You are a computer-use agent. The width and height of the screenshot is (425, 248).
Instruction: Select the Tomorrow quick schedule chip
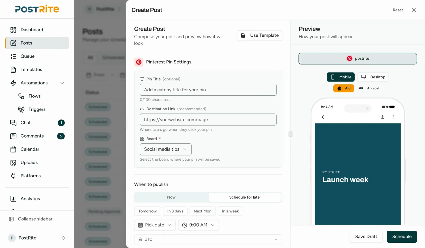[147, 211]
